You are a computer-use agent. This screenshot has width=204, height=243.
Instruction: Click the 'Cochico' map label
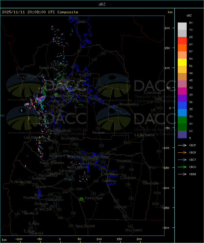pos(120,207)
